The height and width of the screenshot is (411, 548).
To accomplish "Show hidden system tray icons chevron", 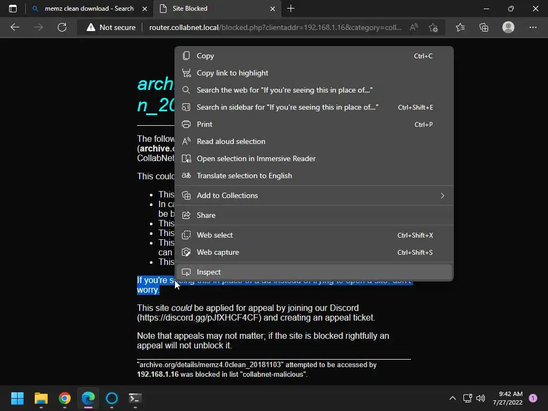I will 452,398.
